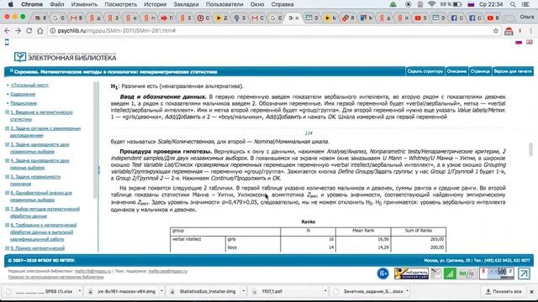
Task: Click Показать все in downloads bar
Action: [x=503, y=291]
